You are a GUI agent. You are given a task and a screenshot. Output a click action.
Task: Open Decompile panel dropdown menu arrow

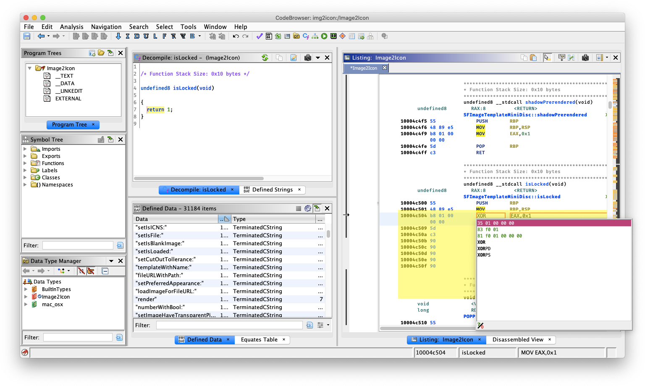(318, 58)
